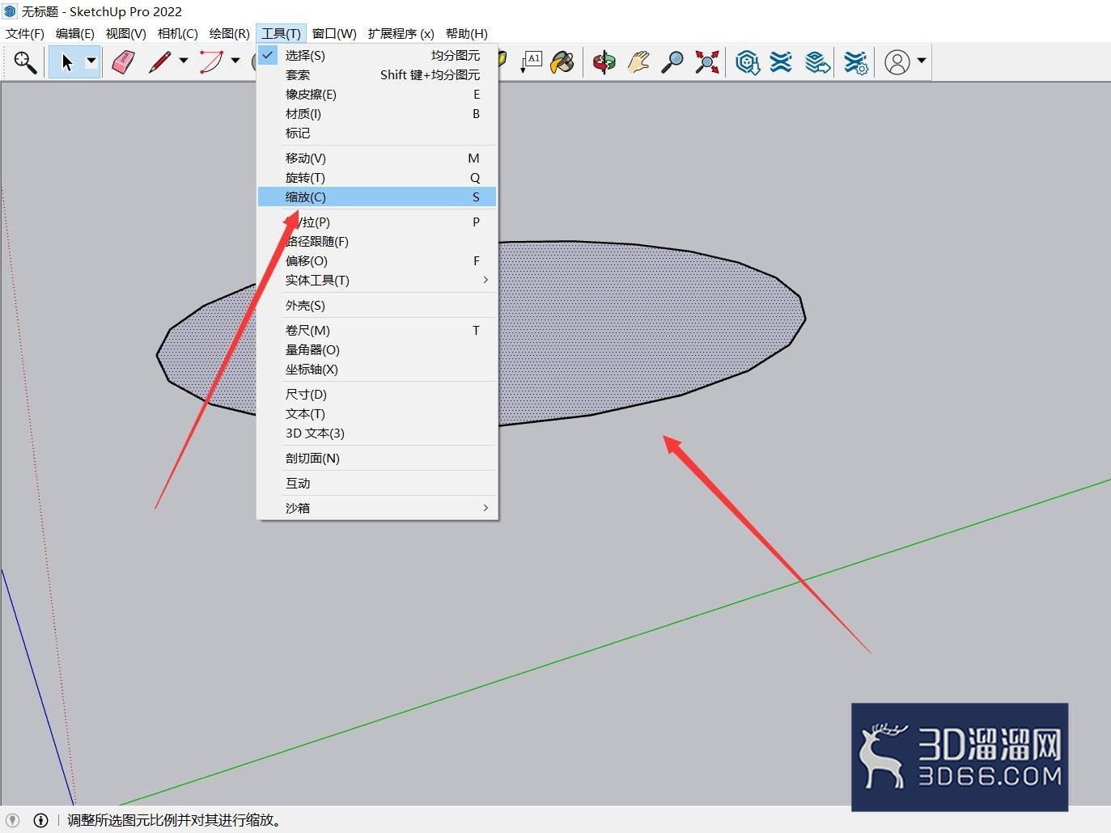Screen dimensions: 1111x833
Task: Open the 视图(V) menu
Action: pos(126,33)
